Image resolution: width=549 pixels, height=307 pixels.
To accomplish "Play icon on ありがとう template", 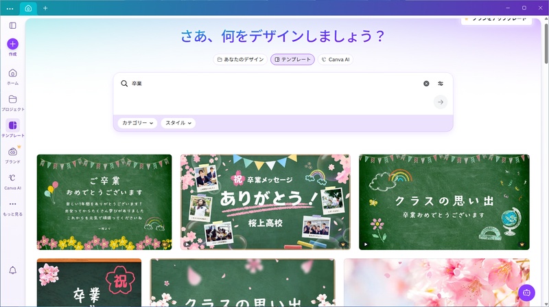I will [x=187, y=245].
